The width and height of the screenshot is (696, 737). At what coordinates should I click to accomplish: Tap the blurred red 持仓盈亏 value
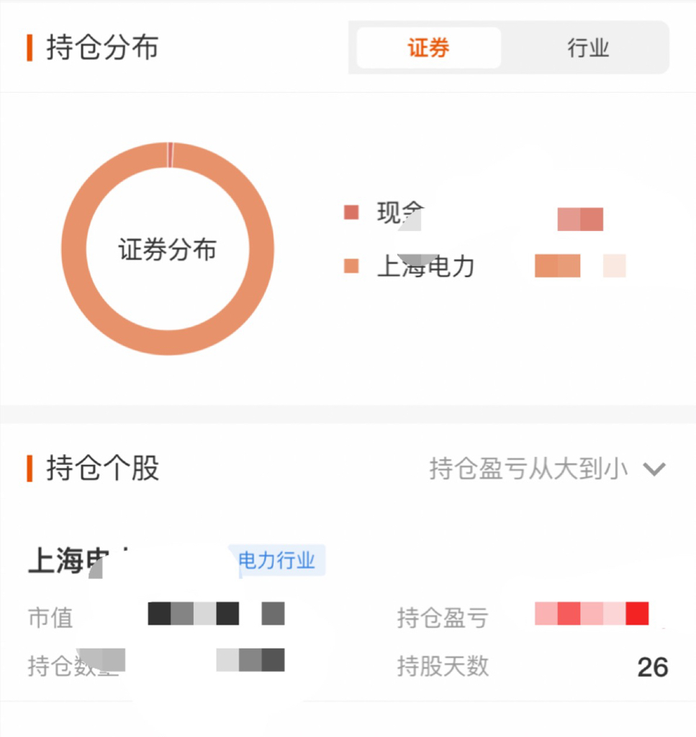[592, 614]
